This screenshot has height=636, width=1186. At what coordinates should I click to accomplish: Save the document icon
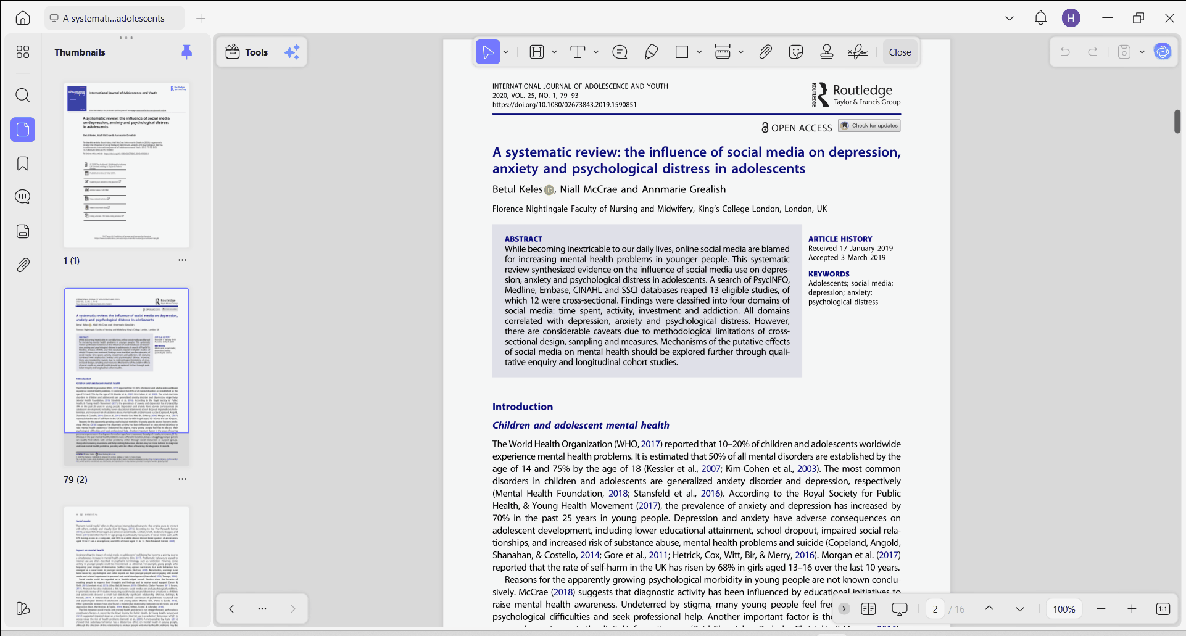click(x=1124, y=52)
